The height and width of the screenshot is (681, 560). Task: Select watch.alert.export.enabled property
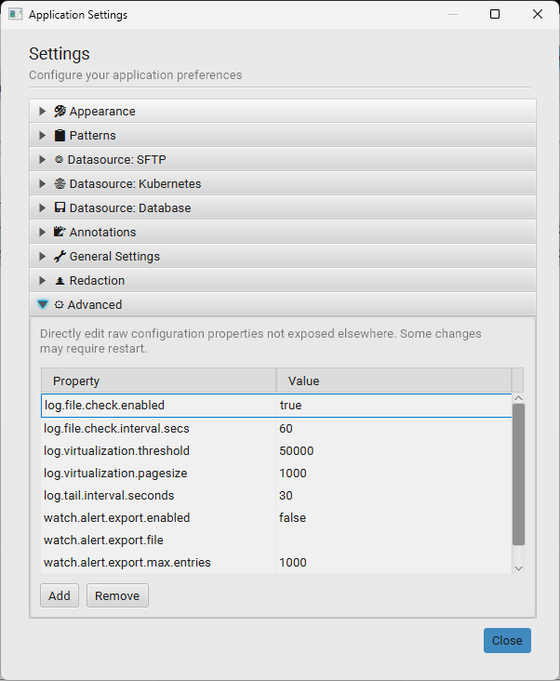tap(117, 517)
